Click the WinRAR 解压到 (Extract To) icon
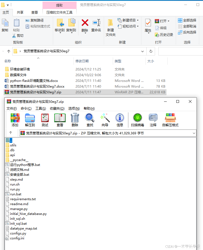Screen dimensions: 203x250 pyautogui.click(x=30, y=118)
